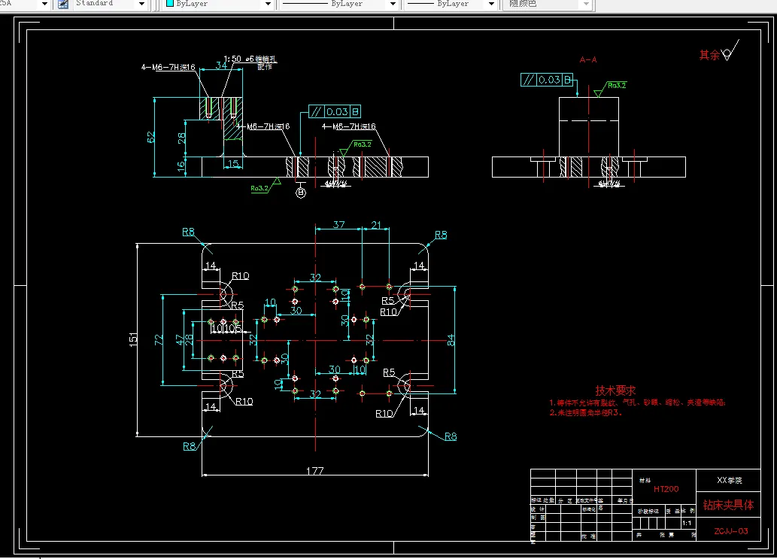Select the Ra3.2 symbol in A-A view
This screenshot has height=559, width=777.
[611, 88]
